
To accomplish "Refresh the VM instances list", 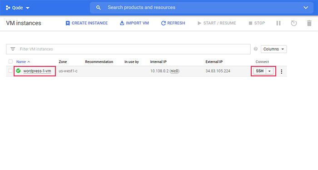I will click(x=173, y=23).
